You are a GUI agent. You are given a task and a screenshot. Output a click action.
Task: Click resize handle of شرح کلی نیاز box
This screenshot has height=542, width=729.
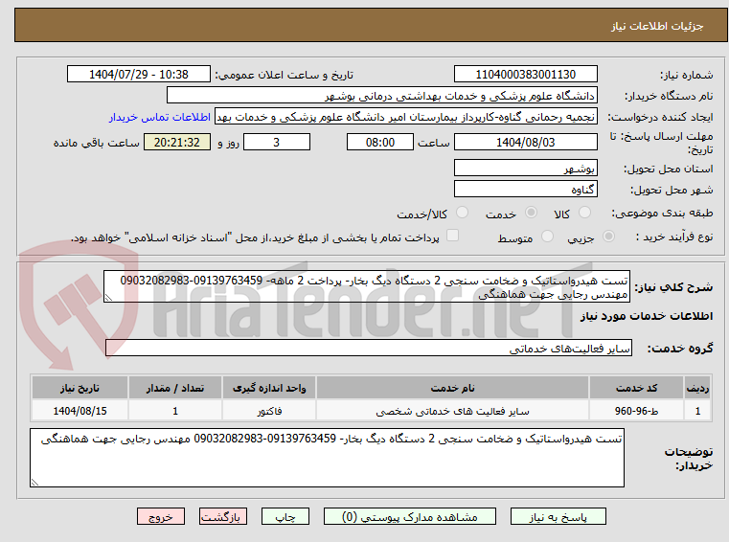(108, 298)
